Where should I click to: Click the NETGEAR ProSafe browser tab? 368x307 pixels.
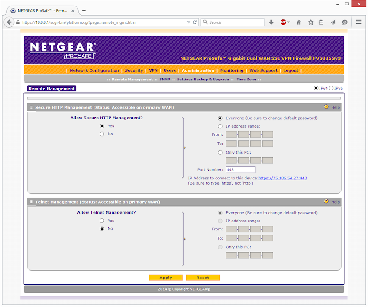click(42, 10)
